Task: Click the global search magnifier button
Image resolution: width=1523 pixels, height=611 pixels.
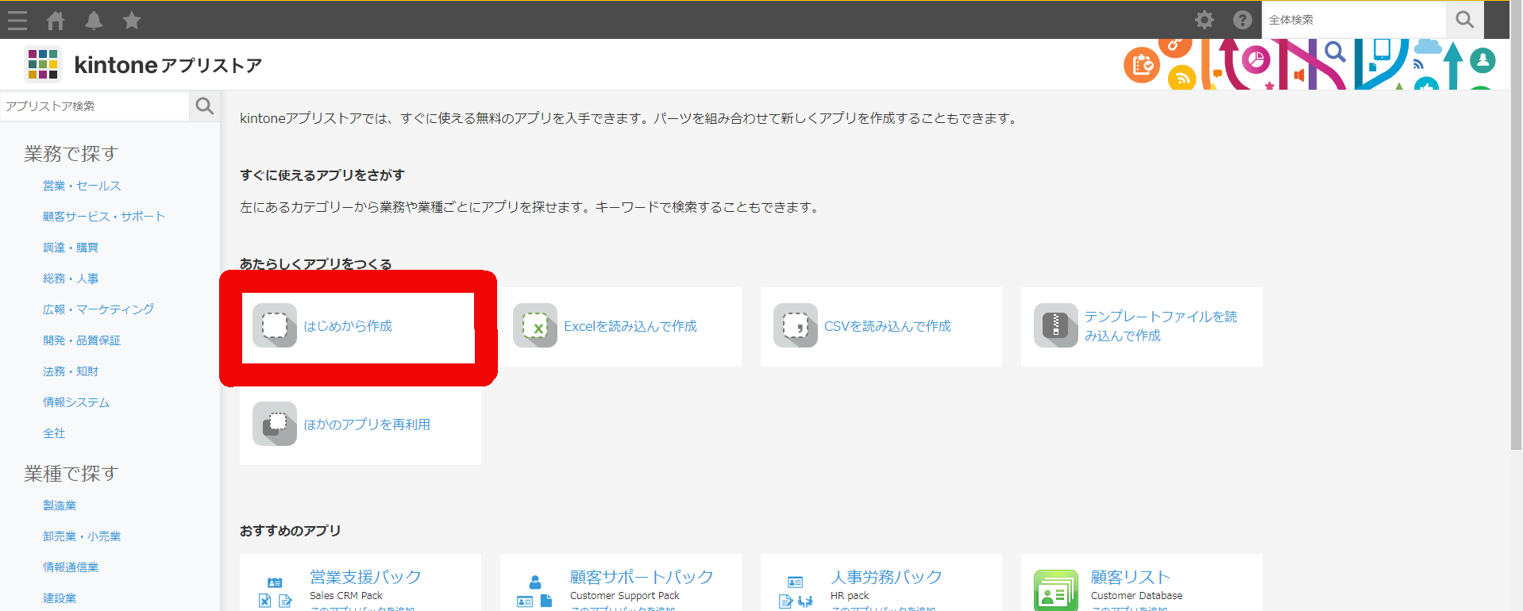Action: pos(1465,20)
